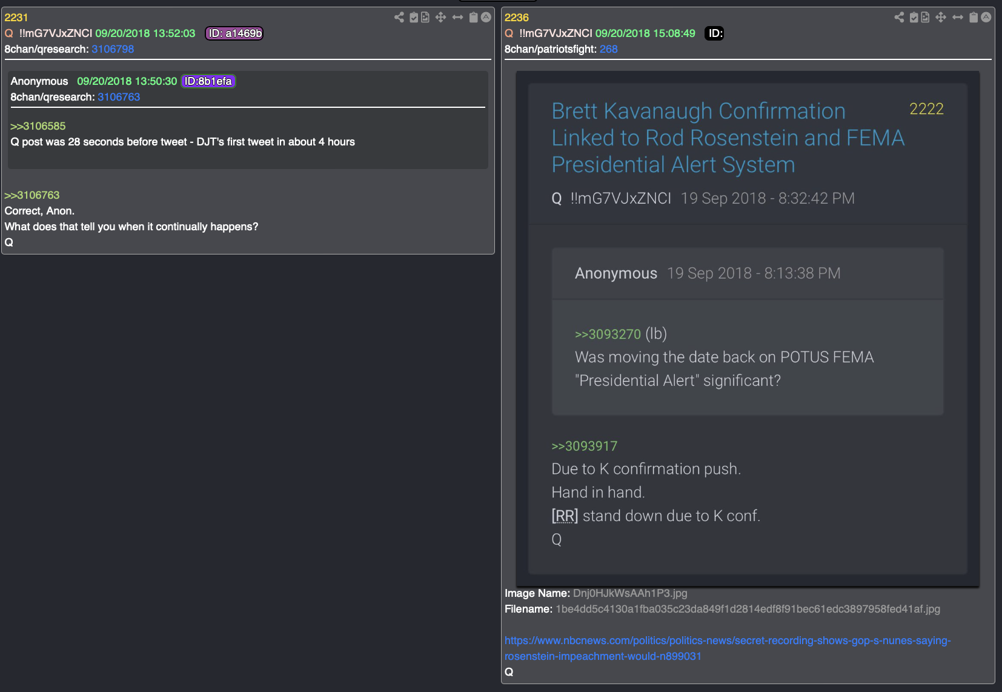1002x692 pixels.
Task: Click ID: a1469b badge
Action: pos(234,33)
